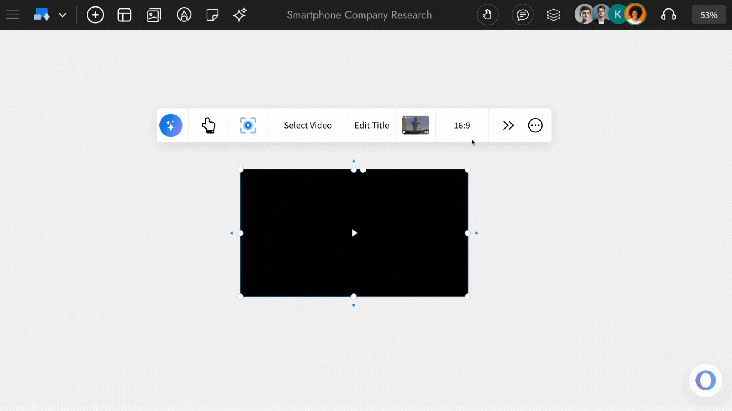Raise hand with the hand icon

pos(488,14)
